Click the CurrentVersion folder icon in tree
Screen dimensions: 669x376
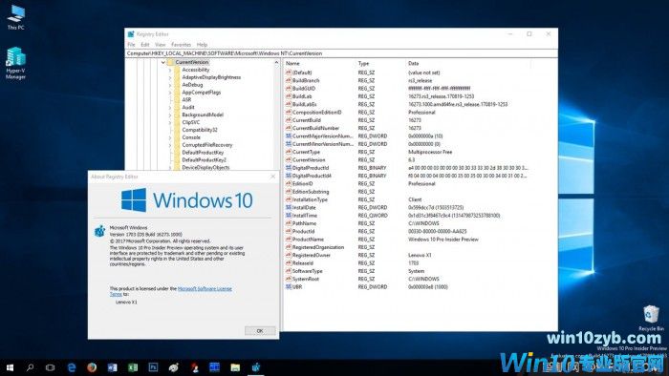(x=170, y=62)
